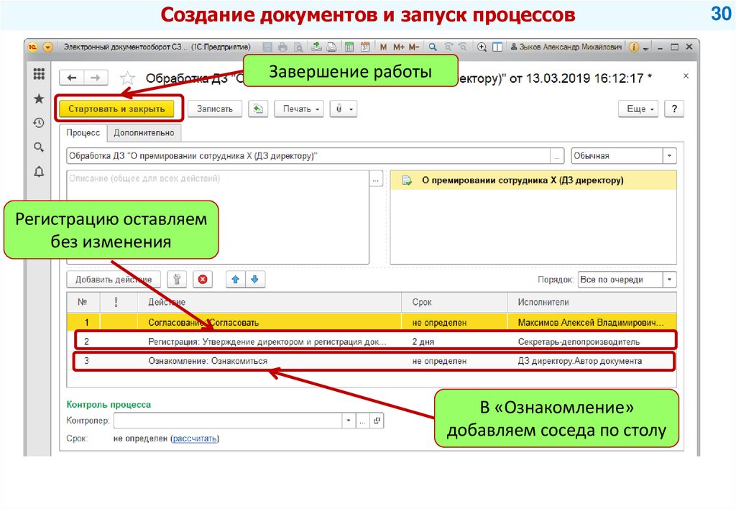Open the paperclip attachments dropdown

344,109
